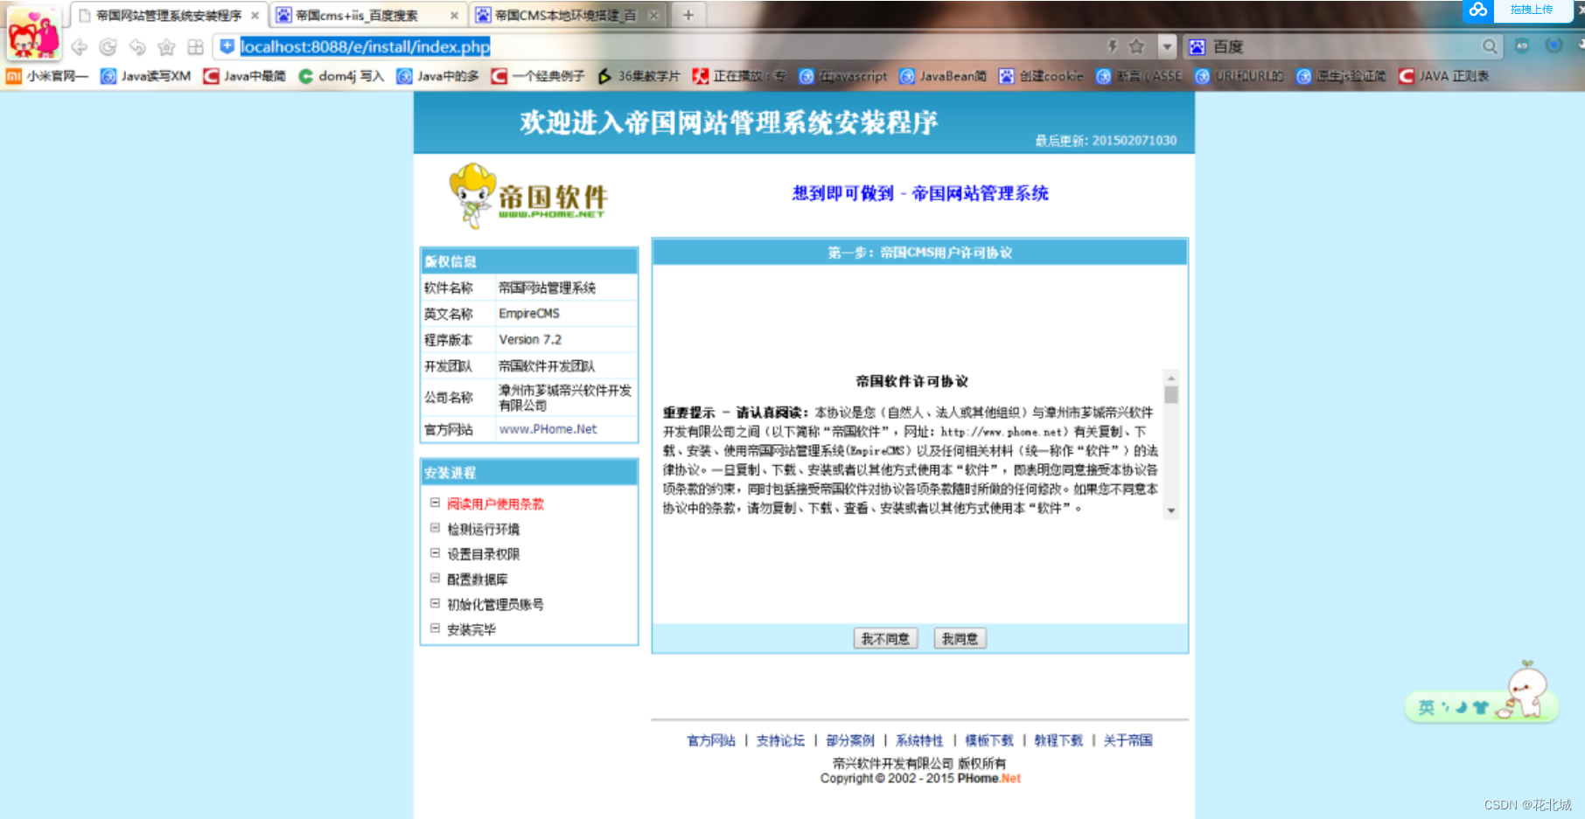
Task: Open 原生js验证简 bookmark
Action: pyautogui.click(x=1342, y=76)
